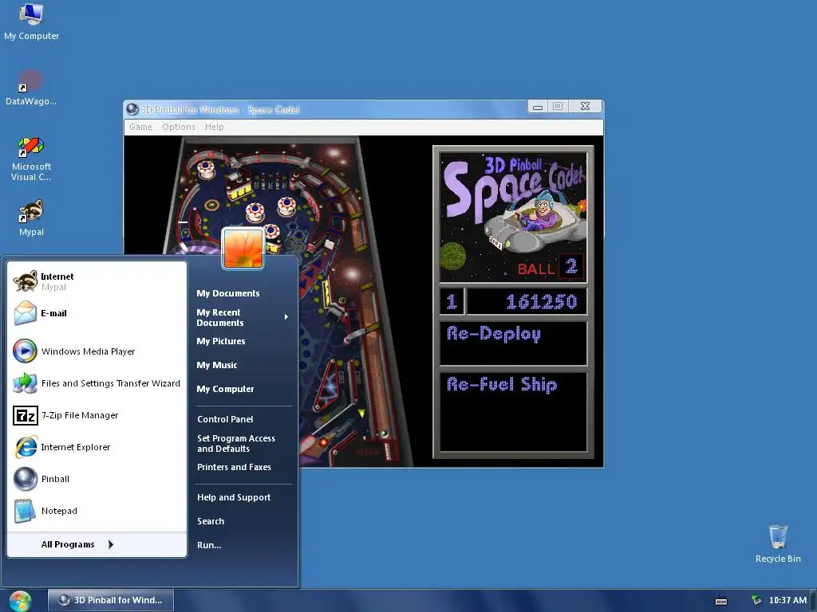Open Help and Support
The image size is (817, 612).
pyautogui.click(x=234, y=497)
